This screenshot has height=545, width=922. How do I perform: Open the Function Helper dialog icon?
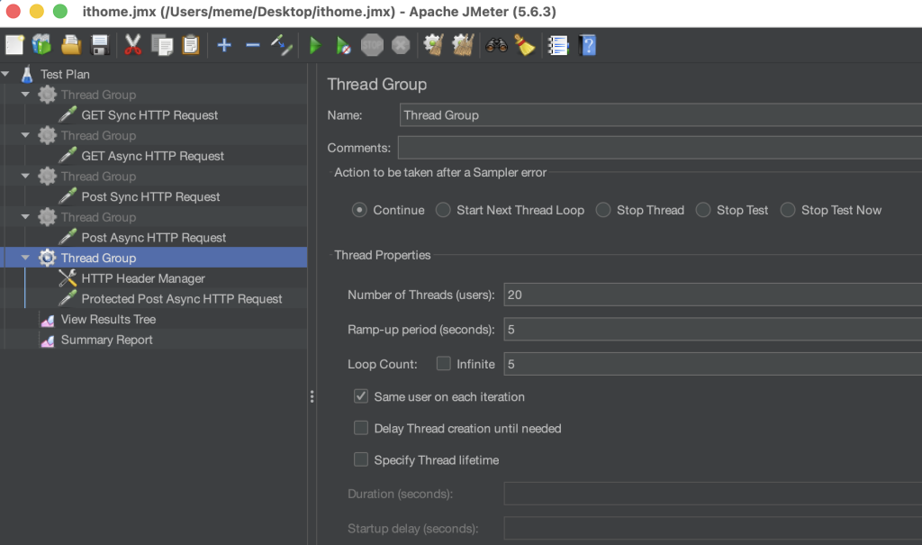click(x=557, y=45)
